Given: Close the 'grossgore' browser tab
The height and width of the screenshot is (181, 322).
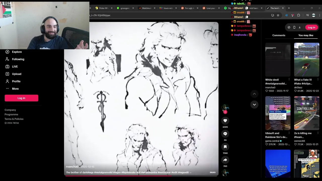Looking at the screenshot, I should pyautogui.click(x=133, y=8).
